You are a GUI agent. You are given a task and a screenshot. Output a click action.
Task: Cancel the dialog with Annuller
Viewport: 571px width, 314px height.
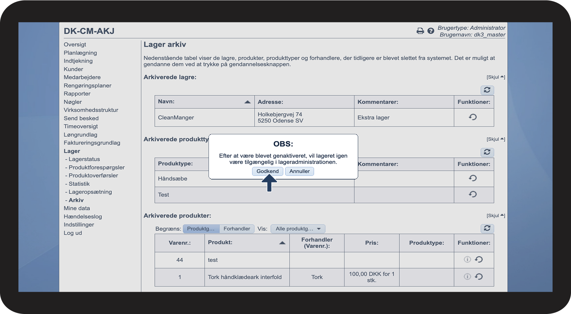(x=299, y=171)
